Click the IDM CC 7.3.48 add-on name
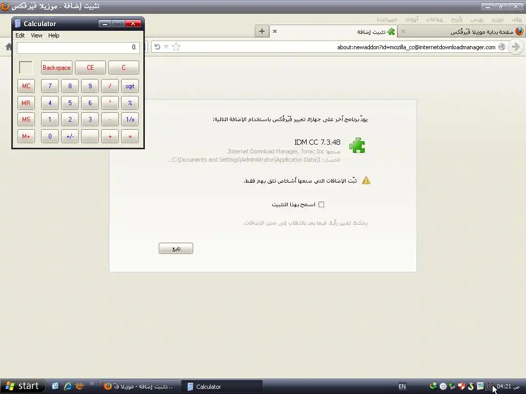This screenshot has width=526, height=394. tap(317, 142)
